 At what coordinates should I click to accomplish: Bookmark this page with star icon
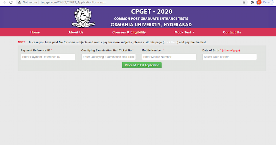pyautogui.click(x=244, y=2)
